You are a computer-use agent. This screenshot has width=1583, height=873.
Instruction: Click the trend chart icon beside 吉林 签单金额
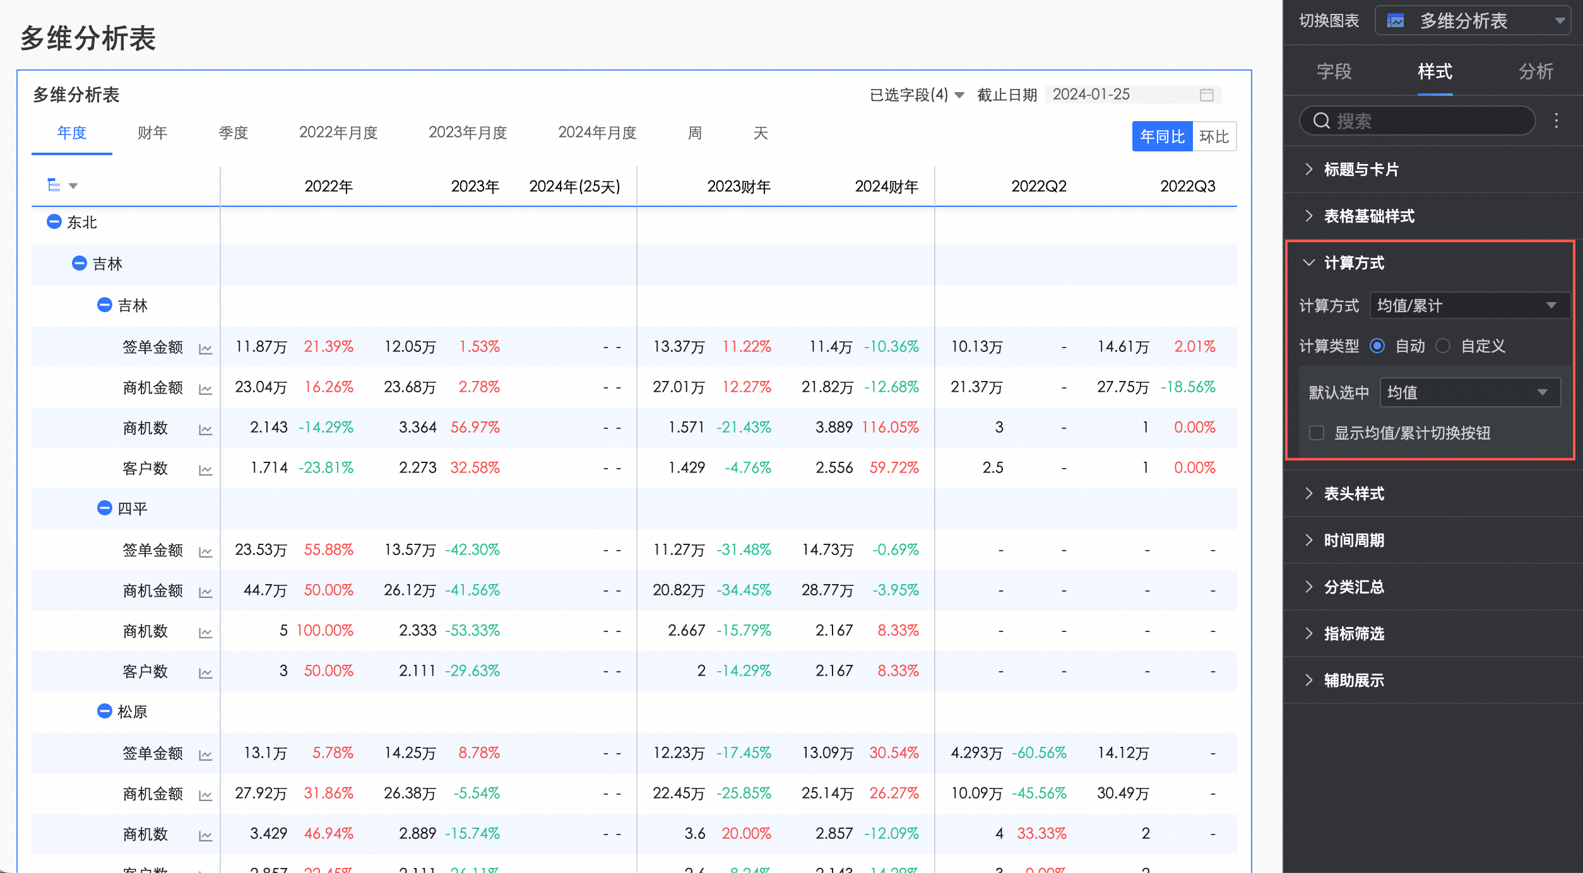205,349
